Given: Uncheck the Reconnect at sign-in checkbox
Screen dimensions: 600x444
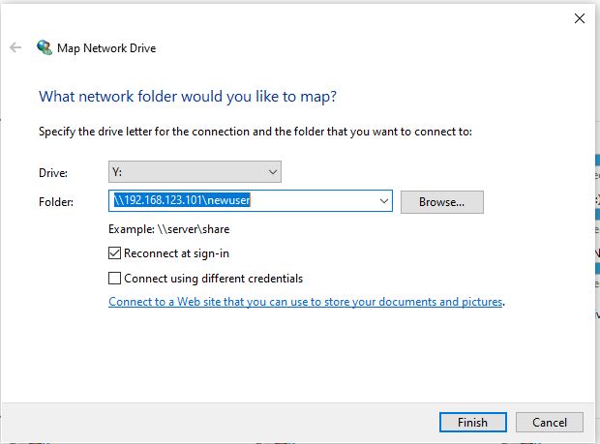Looking at the screenshot, I should [116, 253].
